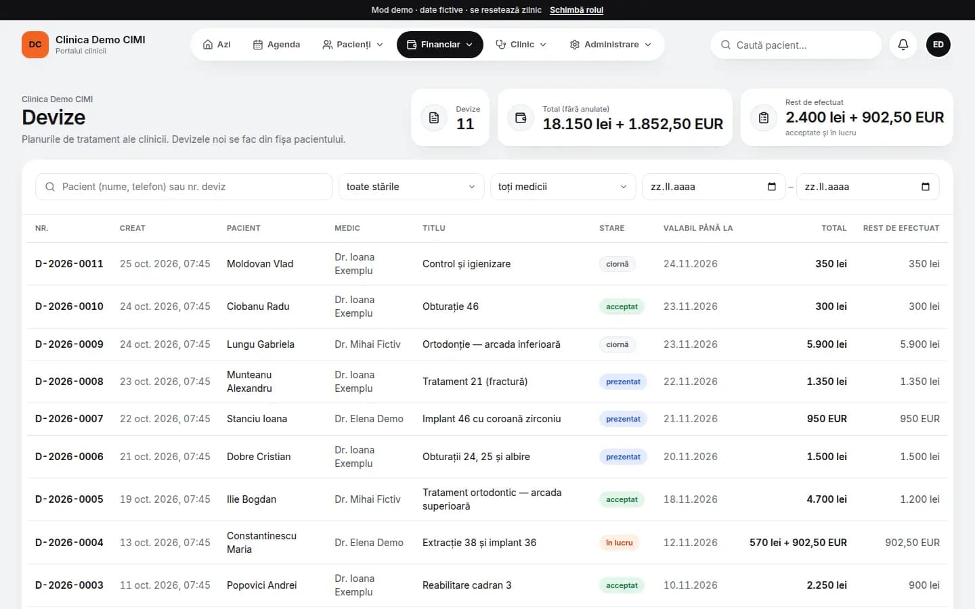The image size is (975, 609).
Task: Click the Schimbă rolul link
Action: (576, 10)
